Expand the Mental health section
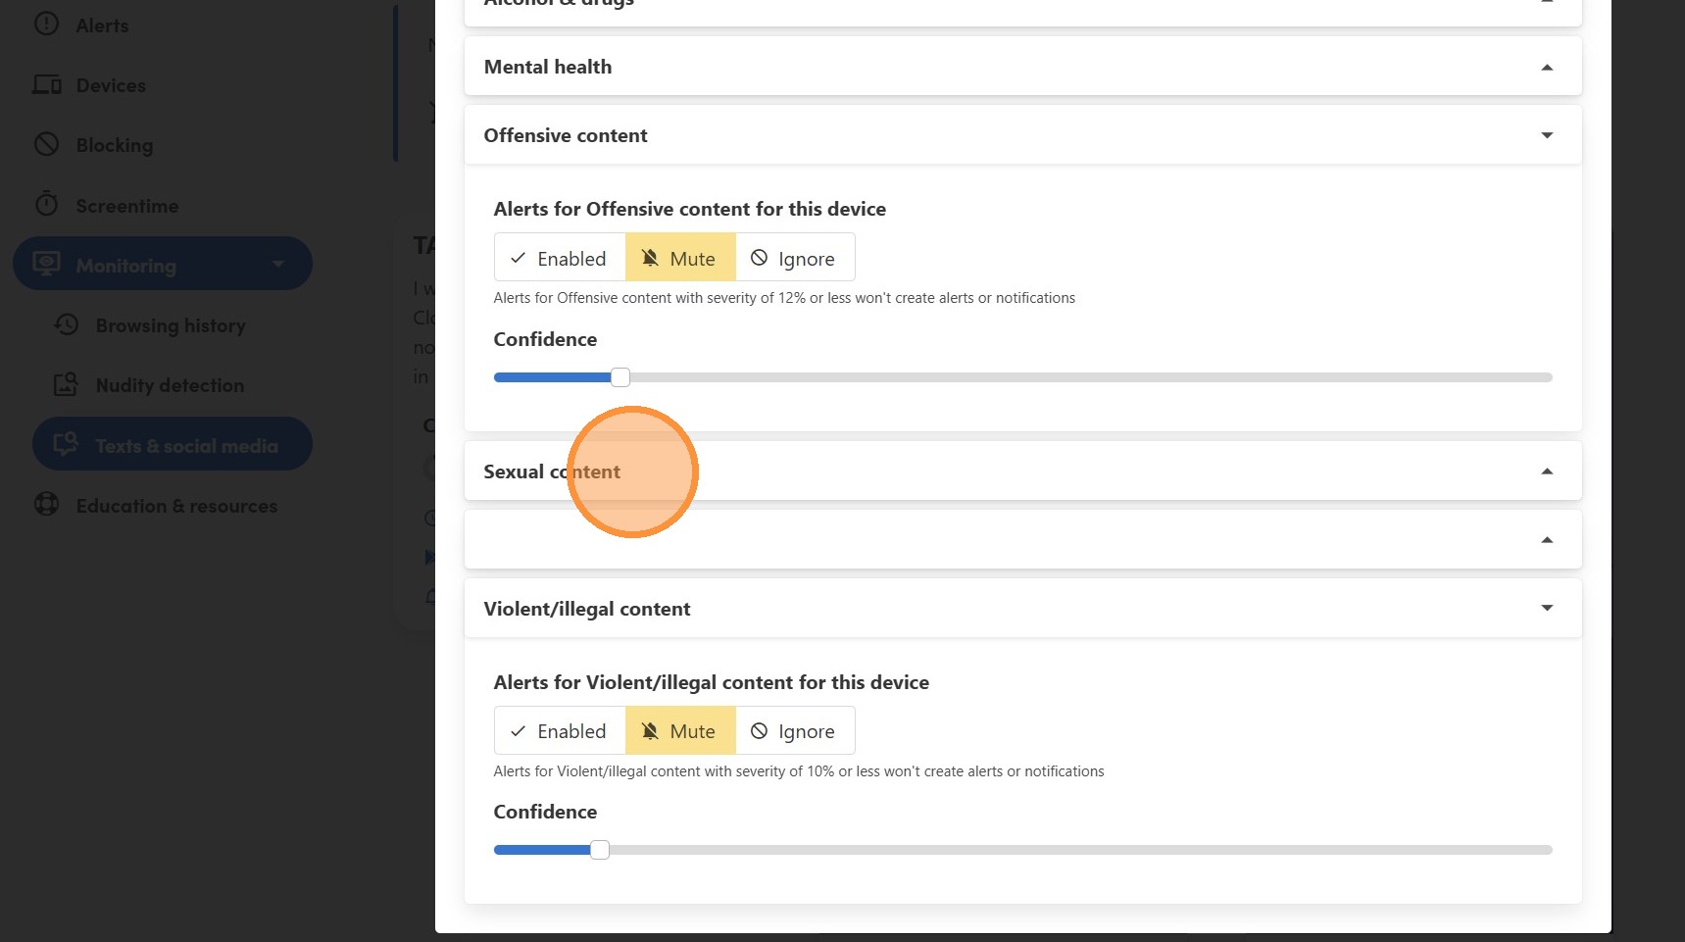Viewport: 1685px width, 942px height. point(1547,67)
